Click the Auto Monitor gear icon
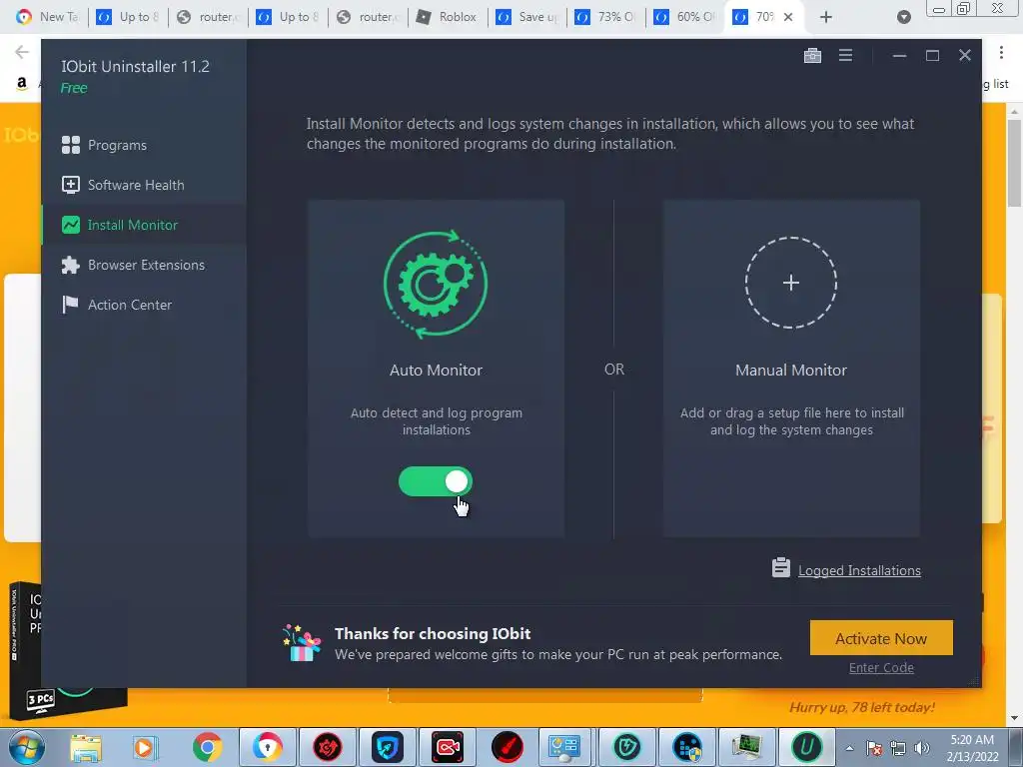 click(436, 284)
